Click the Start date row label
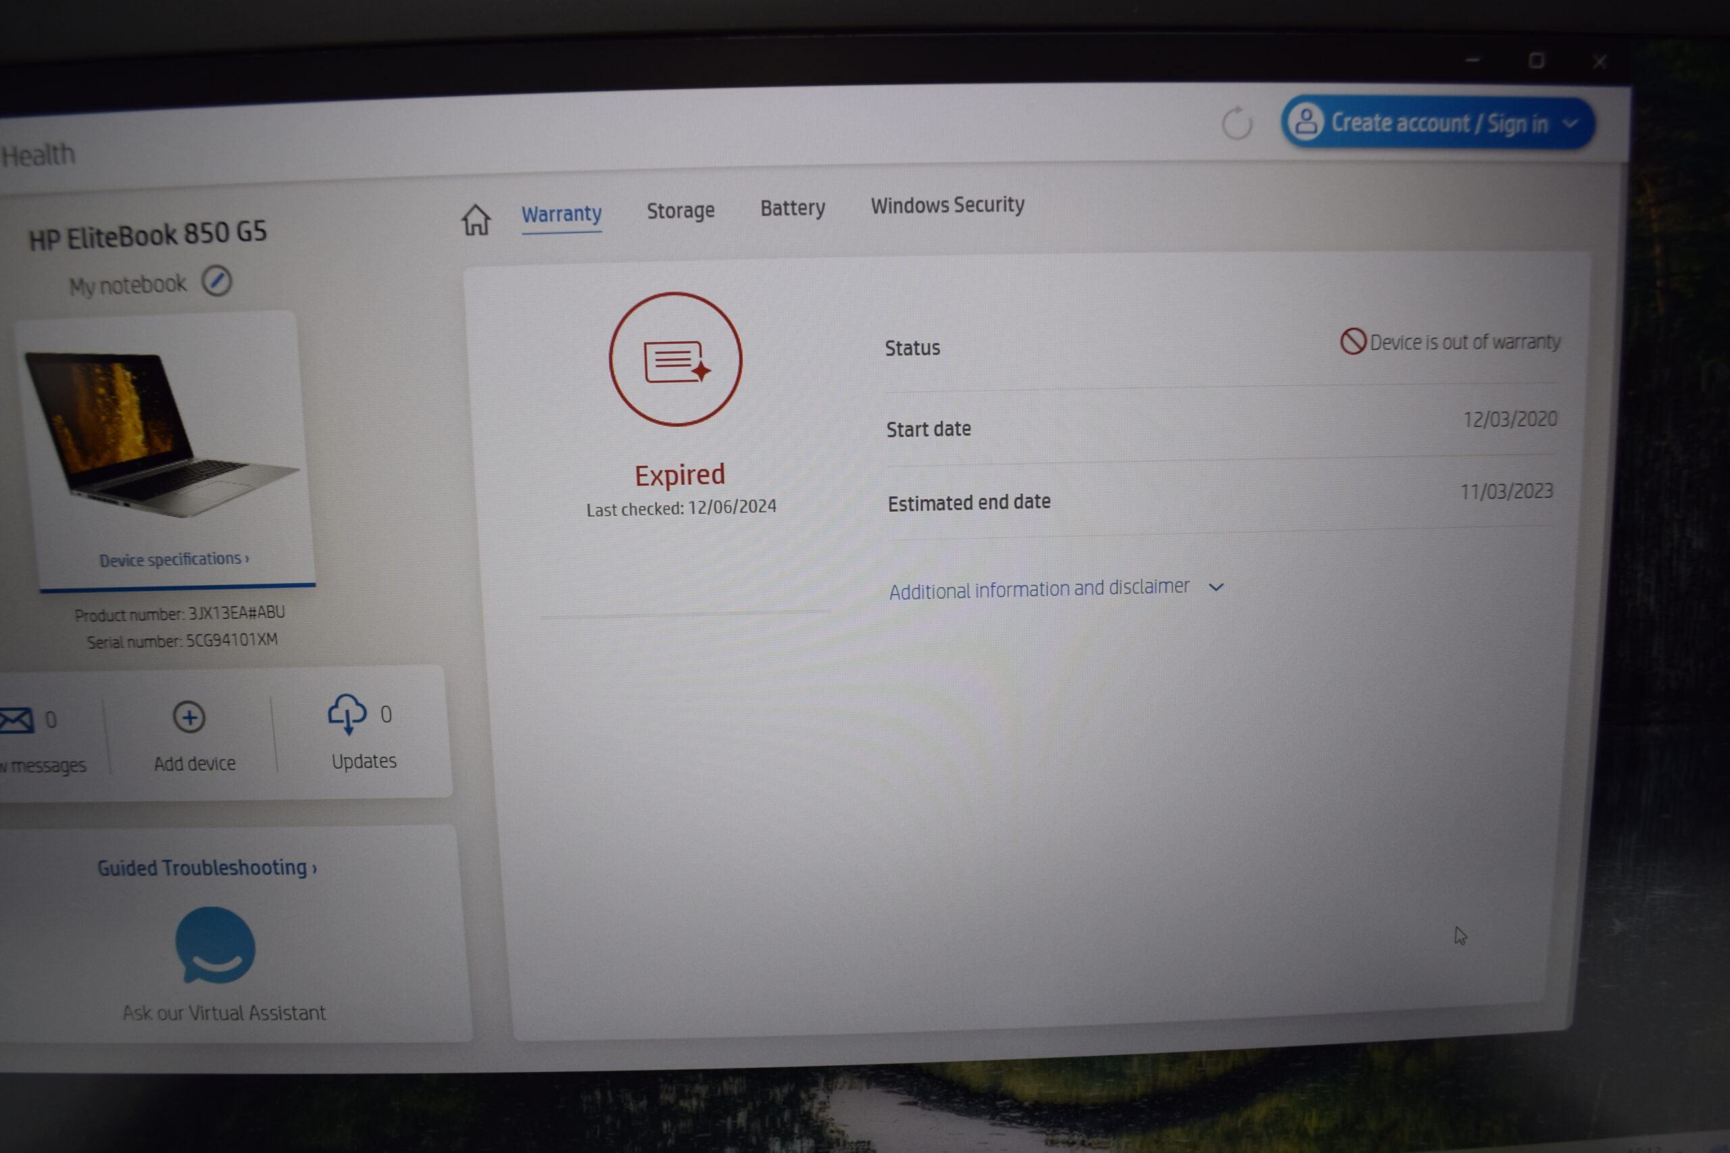Viewport: 1730px width, 1153px height. pos(929,429)
